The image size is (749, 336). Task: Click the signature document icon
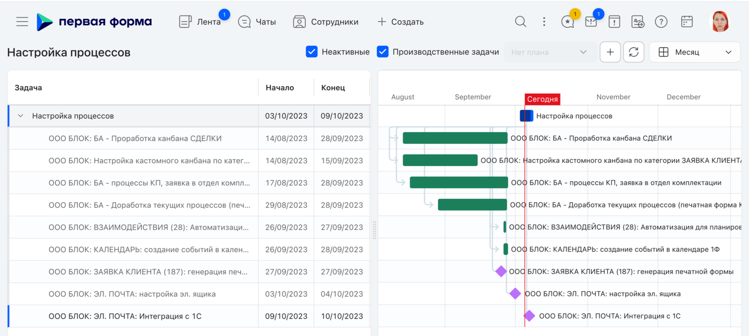click(638, 21)
